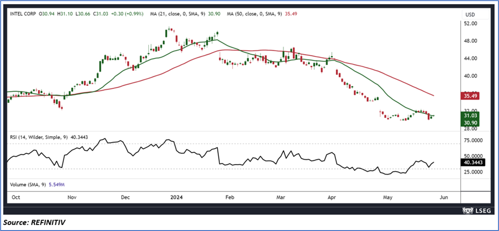Click the 48.00 price axis label

[x=471, y=41]
